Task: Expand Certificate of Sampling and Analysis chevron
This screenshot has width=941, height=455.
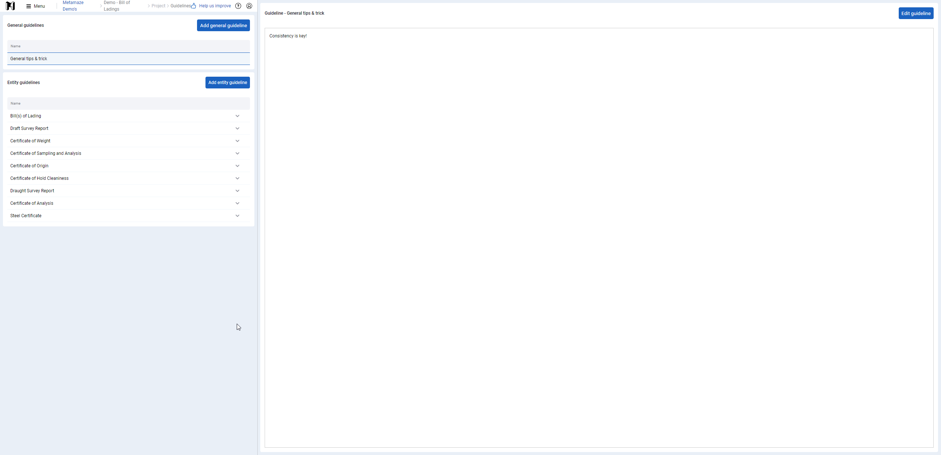Action: [x=237, y=153]
